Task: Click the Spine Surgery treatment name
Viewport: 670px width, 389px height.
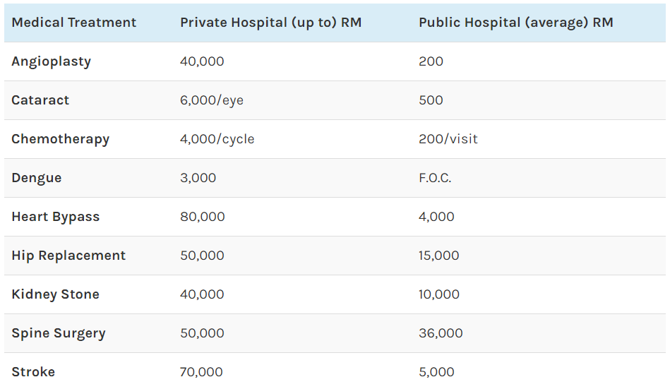Action: 58,333
